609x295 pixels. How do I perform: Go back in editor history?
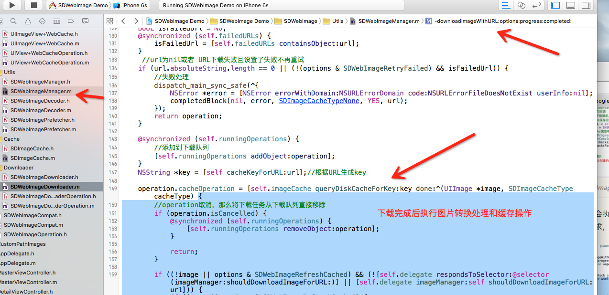123,21
